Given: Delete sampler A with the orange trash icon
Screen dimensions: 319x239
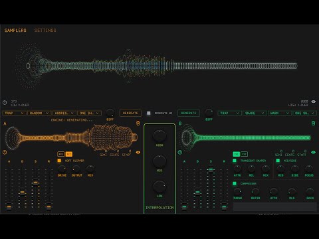Looking at the screenshot, I should point(138,123).
